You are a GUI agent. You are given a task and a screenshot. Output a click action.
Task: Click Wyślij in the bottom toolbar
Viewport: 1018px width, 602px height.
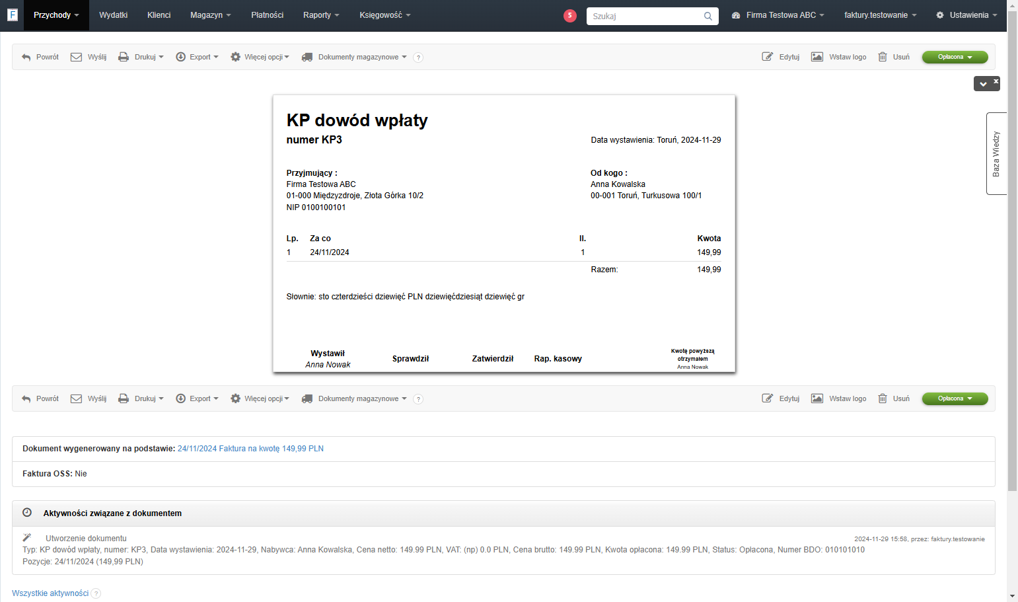coord(89,399)
